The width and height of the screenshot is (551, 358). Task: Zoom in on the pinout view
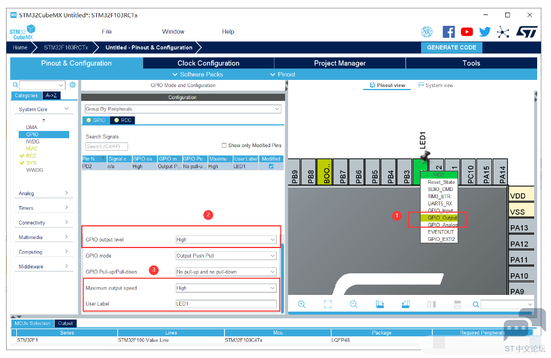tap(301, 305)
